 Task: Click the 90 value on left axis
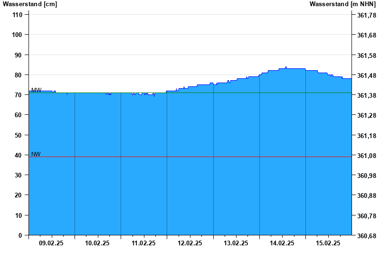(19, 55)
